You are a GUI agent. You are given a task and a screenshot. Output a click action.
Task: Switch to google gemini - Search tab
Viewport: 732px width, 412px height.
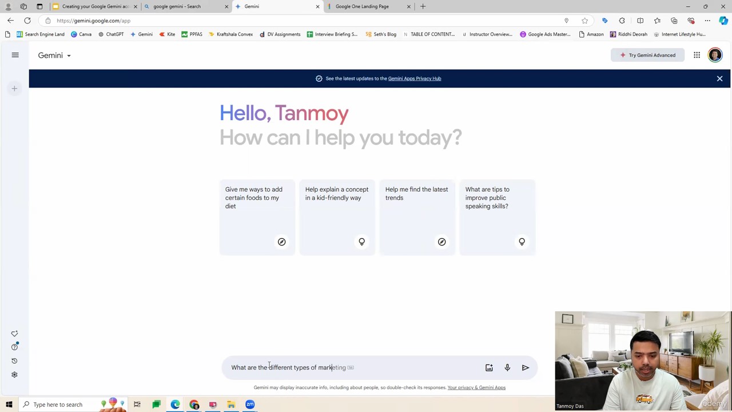tap(186, 6)
